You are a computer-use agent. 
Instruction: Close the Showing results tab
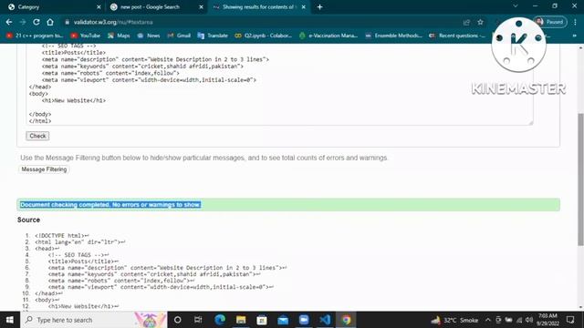304,7
